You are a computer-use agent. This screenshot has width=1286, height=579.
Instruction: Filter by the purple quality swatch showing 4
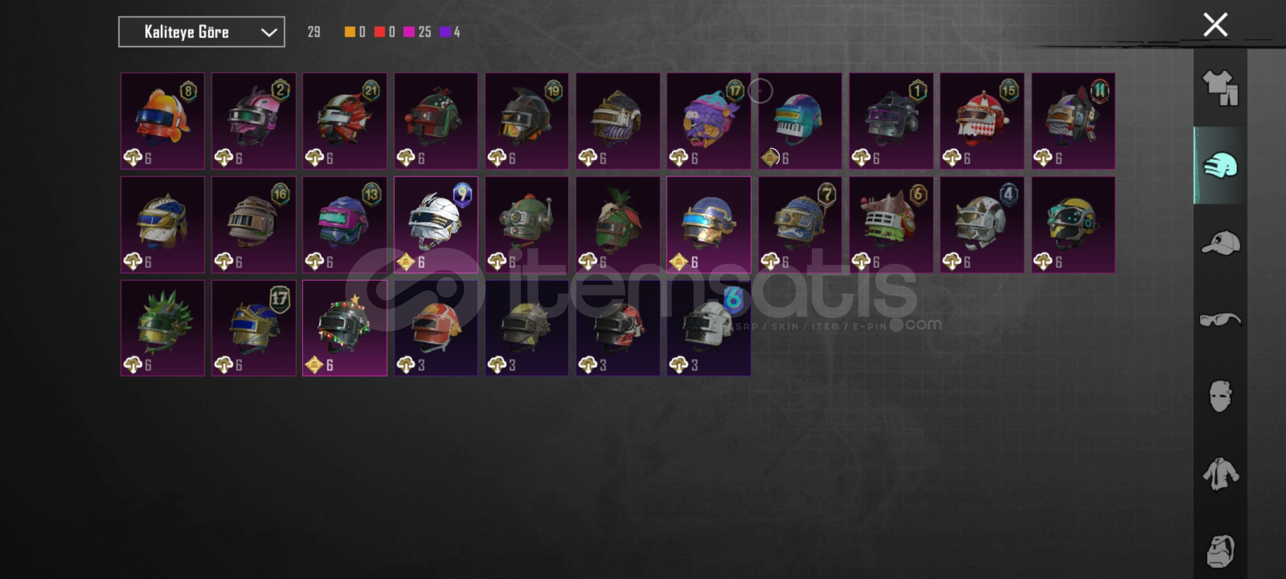pyautogui.click(x=445, y=32)
